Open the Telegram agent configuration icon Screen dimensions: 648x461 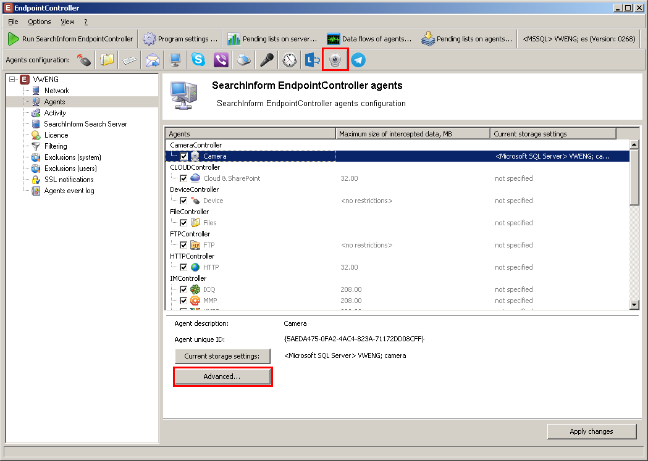[x=358, y=60]
